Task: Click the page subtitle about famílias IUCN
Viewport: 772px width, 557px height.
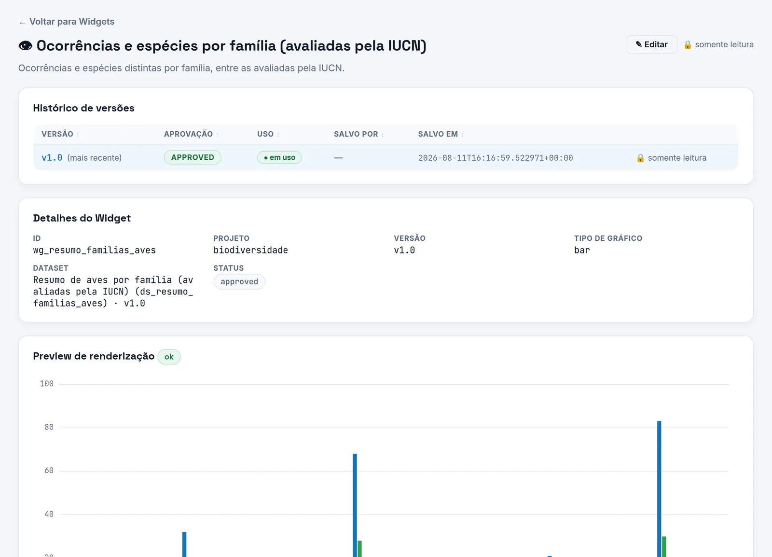Action: [181, 68]
